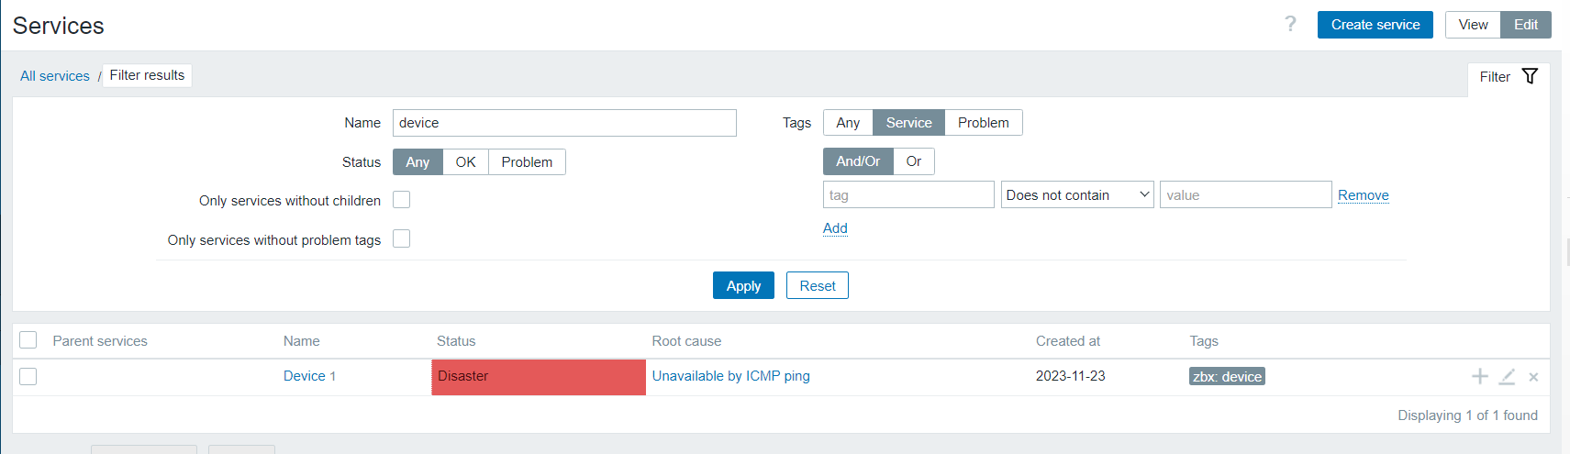Open the Does not contain operator dropdown

[1077, 194]
